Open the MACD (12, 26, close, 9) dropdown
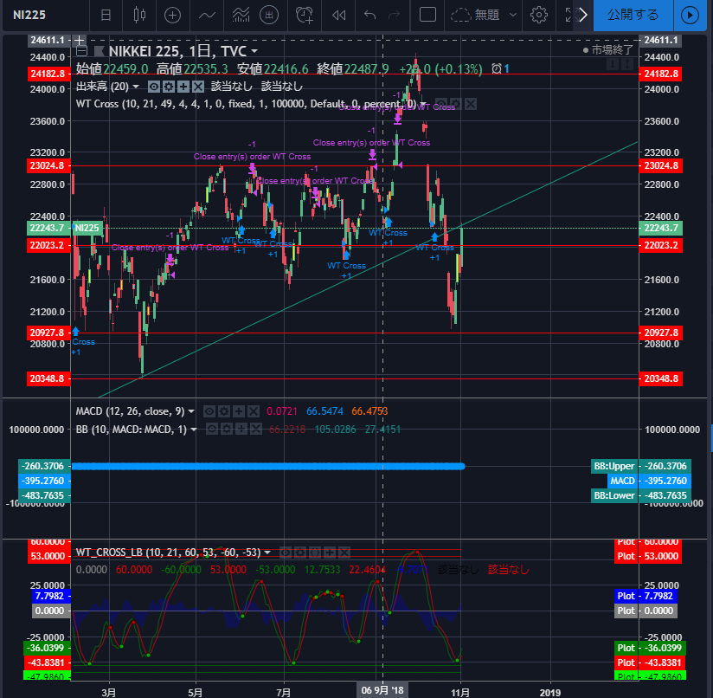Screen dimensions: 713x698 click(x=191, y=411)
